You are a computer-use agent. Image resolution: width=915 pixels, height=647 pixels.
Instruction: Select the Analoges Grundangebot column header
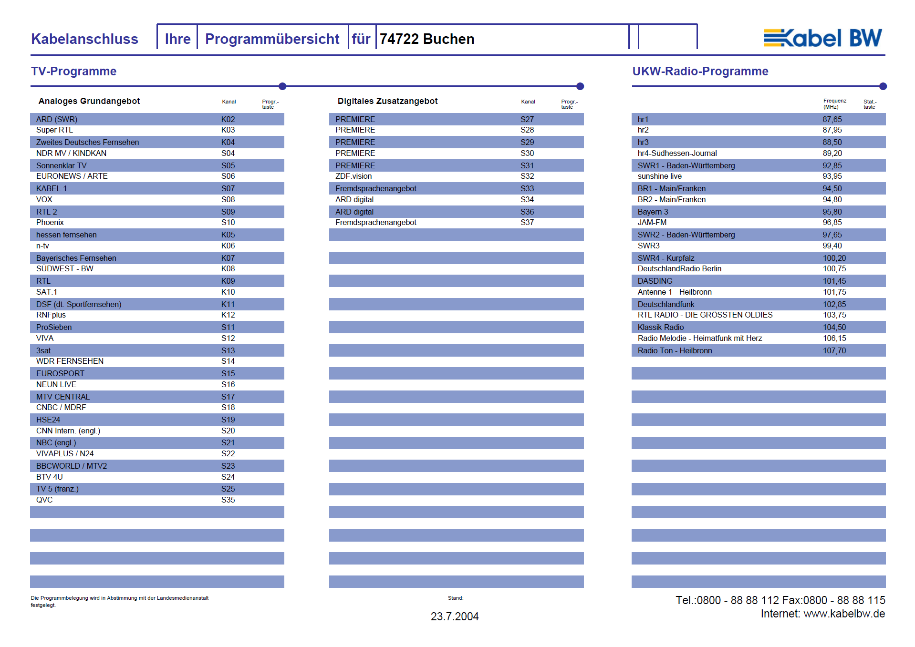89,101
